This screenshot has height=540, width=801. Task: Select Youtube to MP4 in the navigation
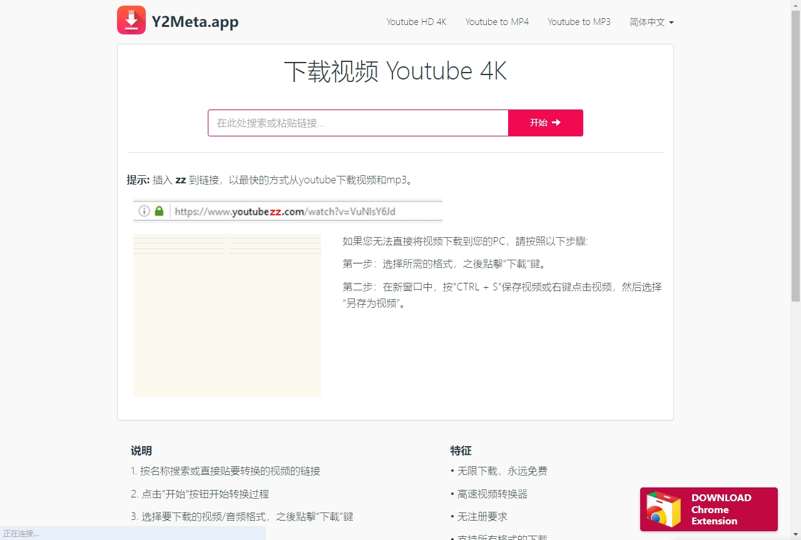point(497,21)
